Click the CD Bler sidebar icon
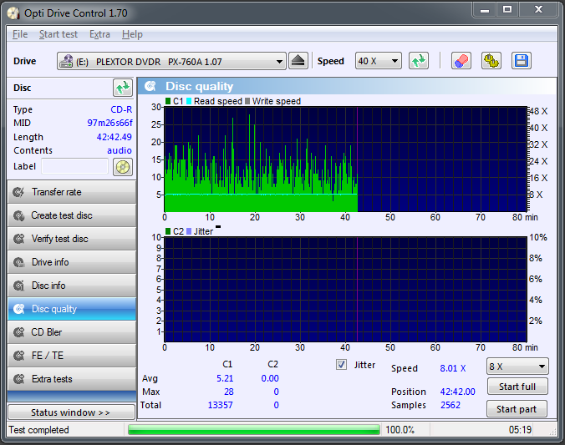Screen dimensions: 565x445 pyautogui.click(x=18, y=332)
